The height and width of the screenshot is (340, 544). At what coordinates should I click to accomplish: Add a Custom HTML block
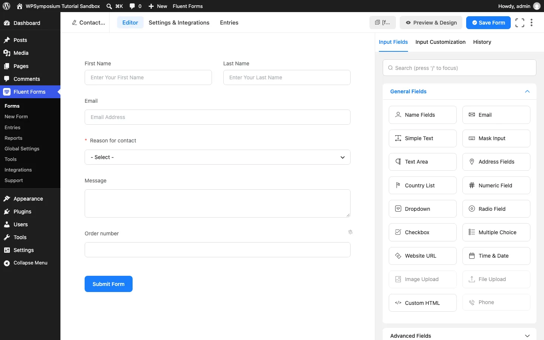coord(422,303)
